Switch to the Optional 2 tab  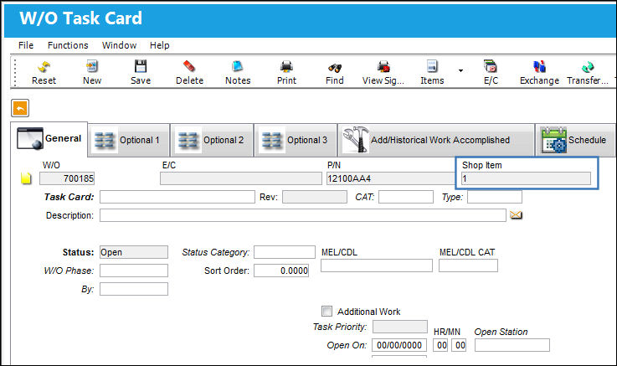tap(212, 140)
